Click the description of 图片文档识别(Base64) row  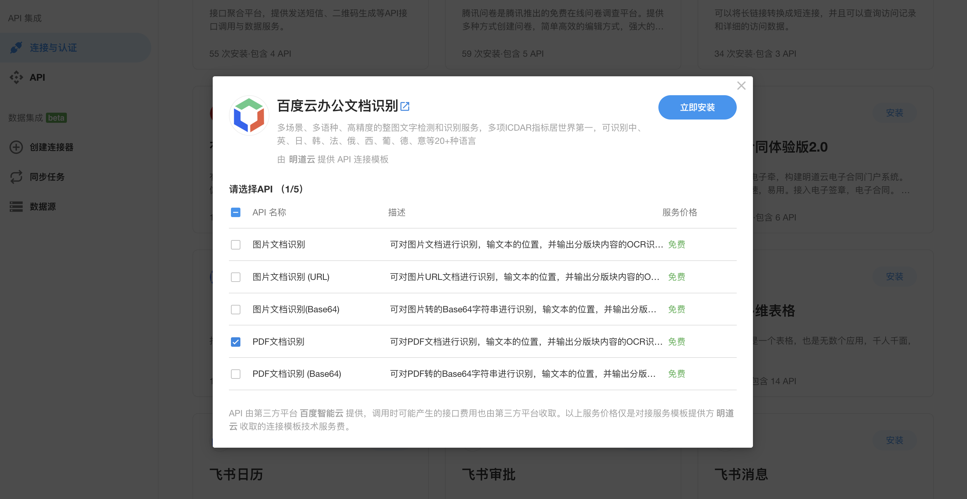point(523,309)
